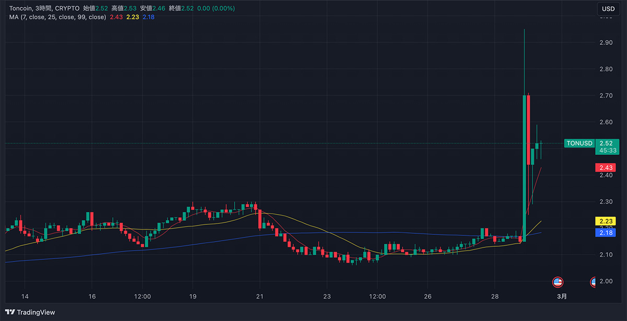627x321 pixels.
Task: Click yellow 2.23 value in MA legend
Action: pos(133,17)
